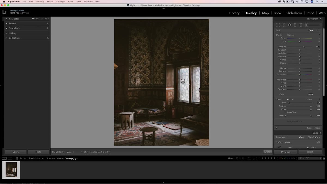Pick the White Balance eyedropper tool
This screenshot has height=184, width=327.
[279, 148]
